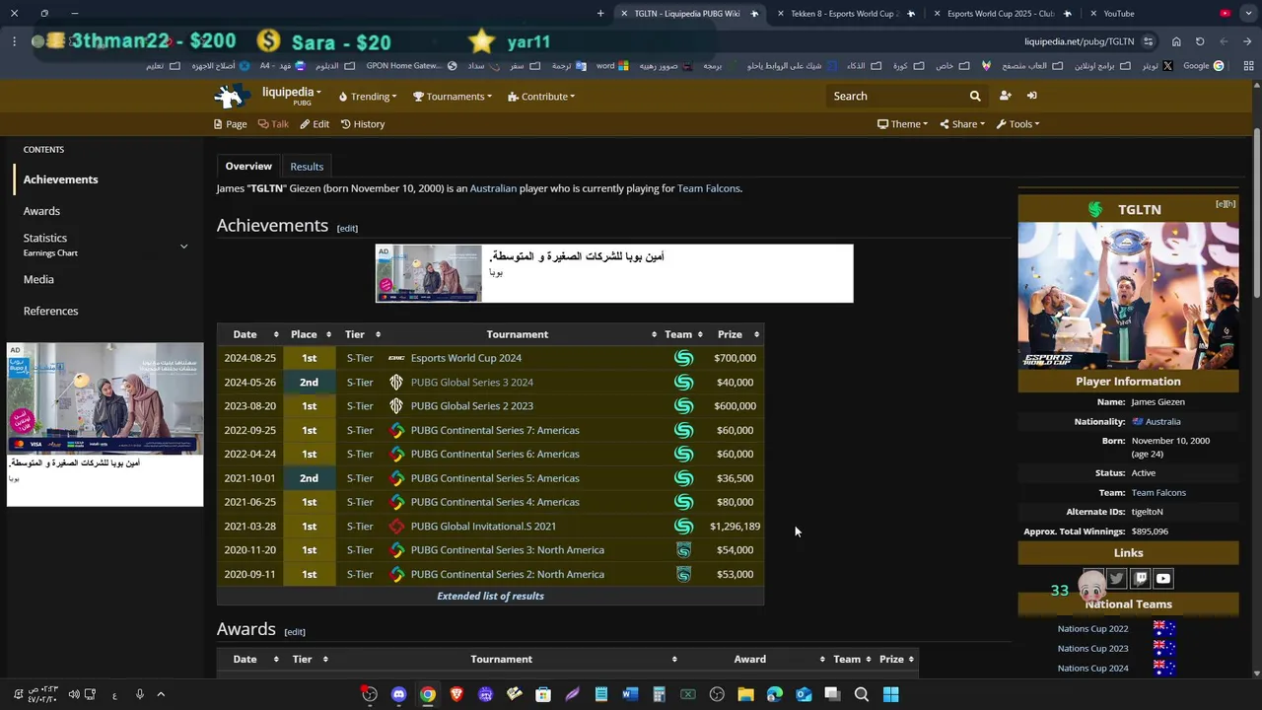Open Twitter link icon in infobox
Image resolution: width=1262 pixels, height=710 pixels.
coord(1116,579)
